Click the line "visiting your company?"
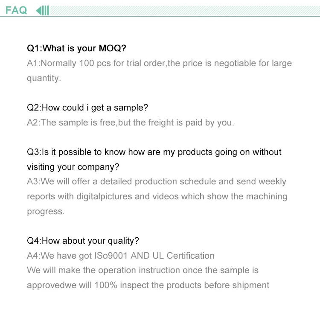The image size is (320, 312). point(73,166)
